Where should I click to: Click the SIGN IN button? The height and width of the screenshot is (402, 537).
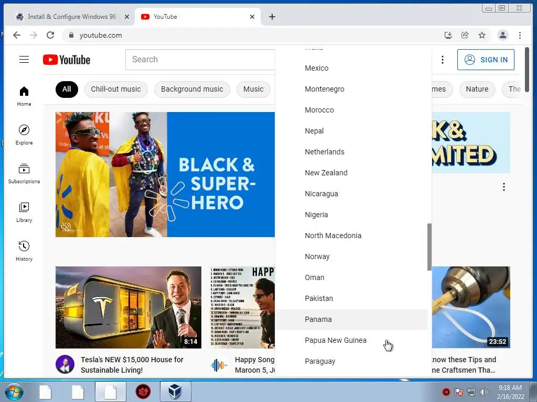[x=486, y=60]
